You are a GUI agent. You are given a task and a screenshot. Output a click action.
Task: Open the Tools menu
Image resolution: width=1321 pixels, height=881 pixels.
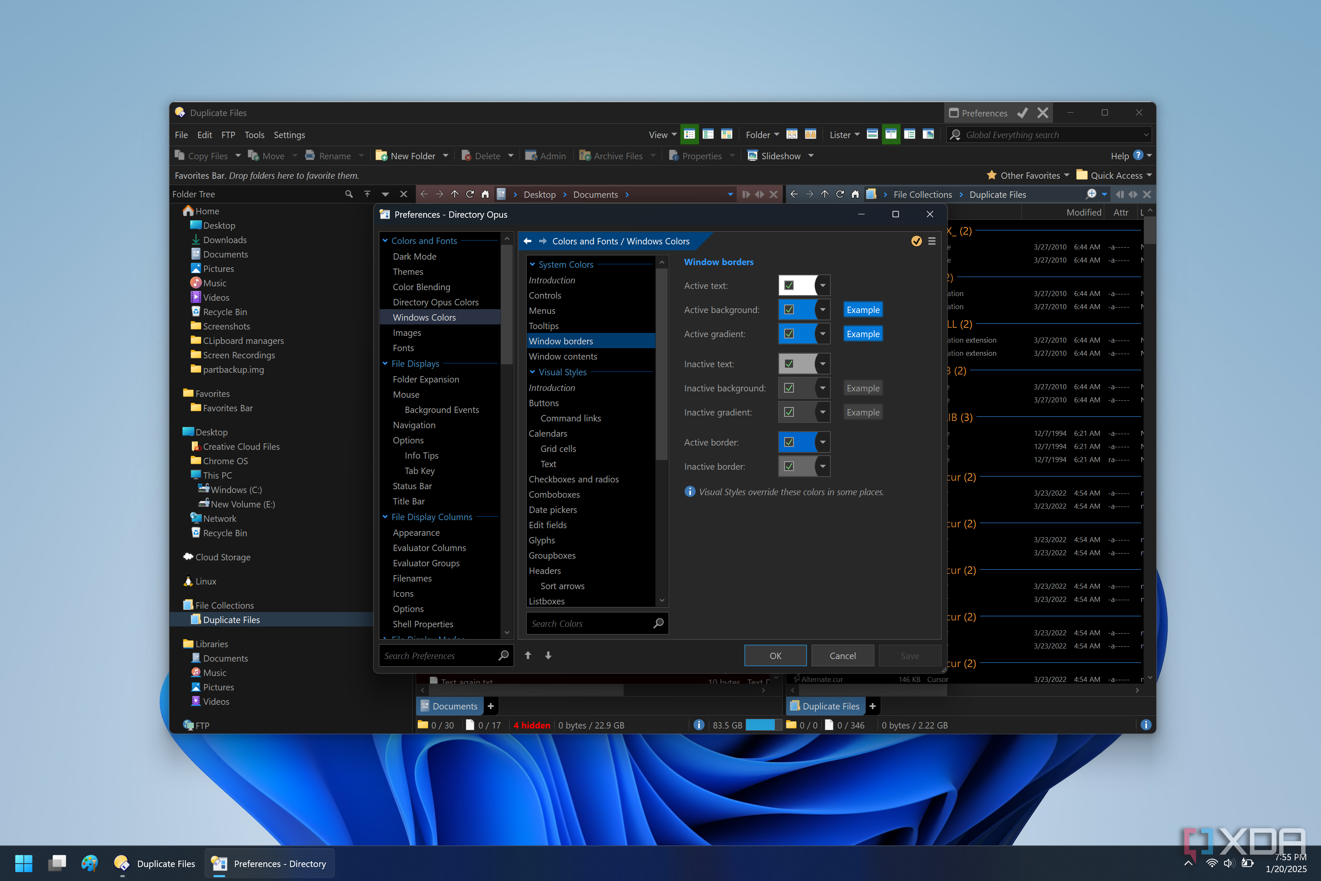tap(254, 135)
